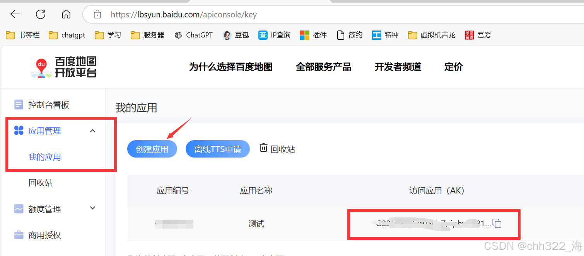The image size is (584, 256).
Task: Open the browser home page icon
Action: pos(66,15)
